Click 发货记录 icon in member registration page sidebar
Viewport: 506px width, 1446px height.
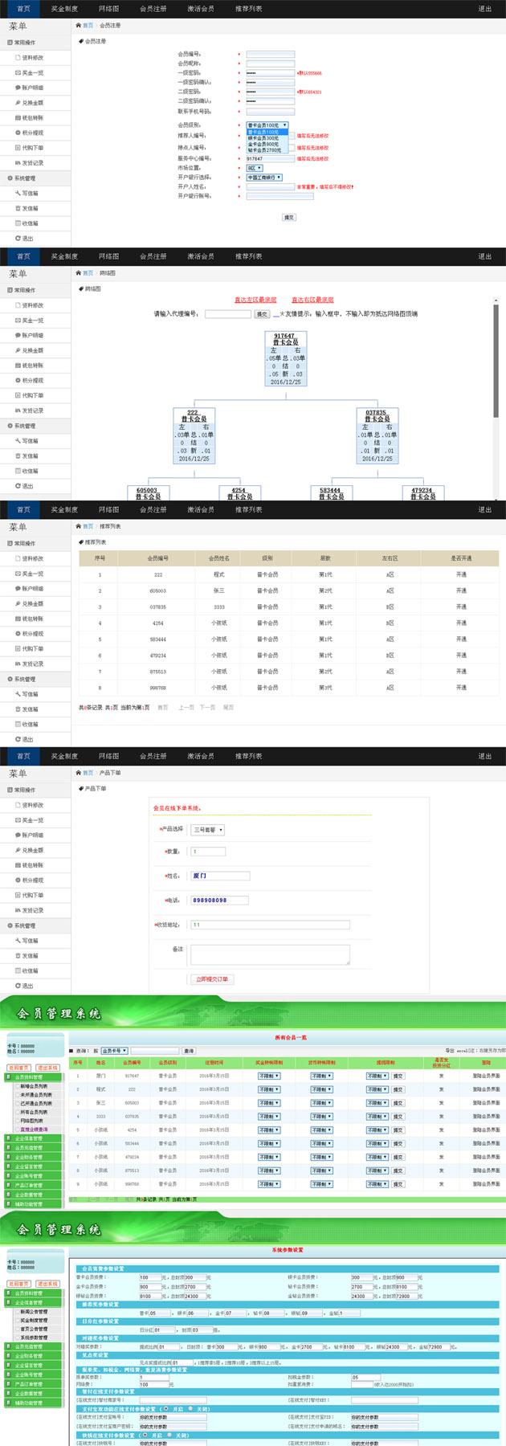click(17, 163)
